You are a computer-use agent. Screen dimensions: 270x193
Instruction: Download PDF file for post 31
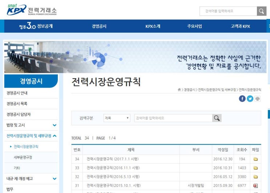tap(255, 185)
